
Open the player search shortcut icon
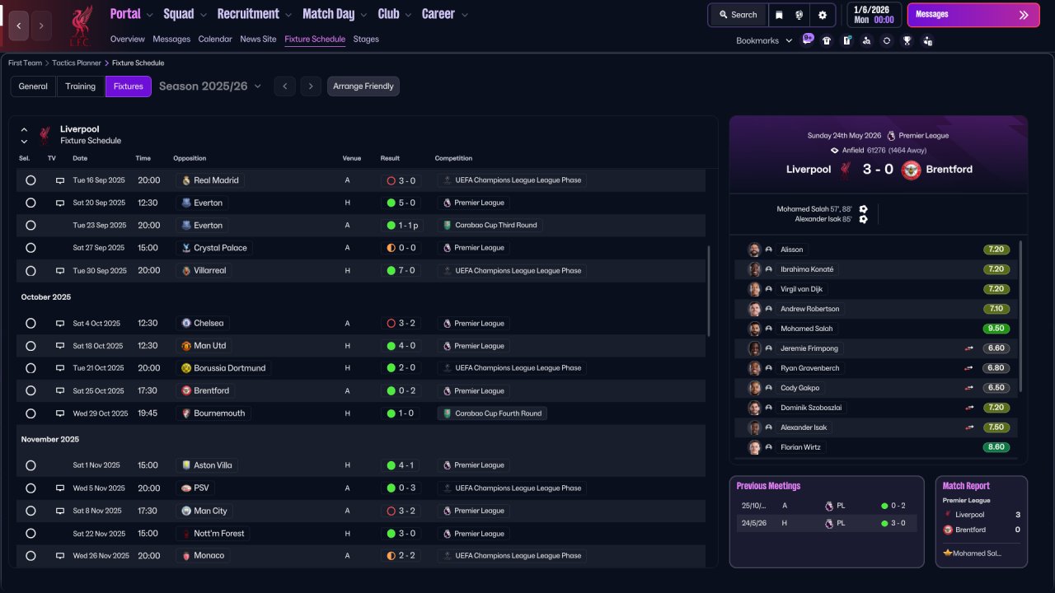coord(866,40)
